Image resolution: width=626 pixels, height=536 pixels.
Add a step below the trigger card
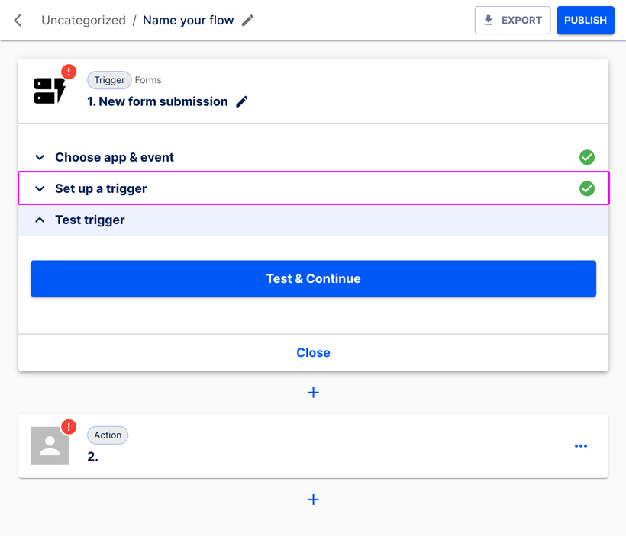click(314, 393)
